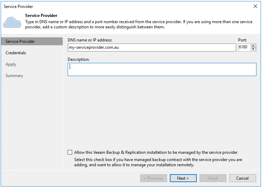The image size is (262, 188).
Task: Select the Service Provider wizard step
Action: click(x=20, y=41)
